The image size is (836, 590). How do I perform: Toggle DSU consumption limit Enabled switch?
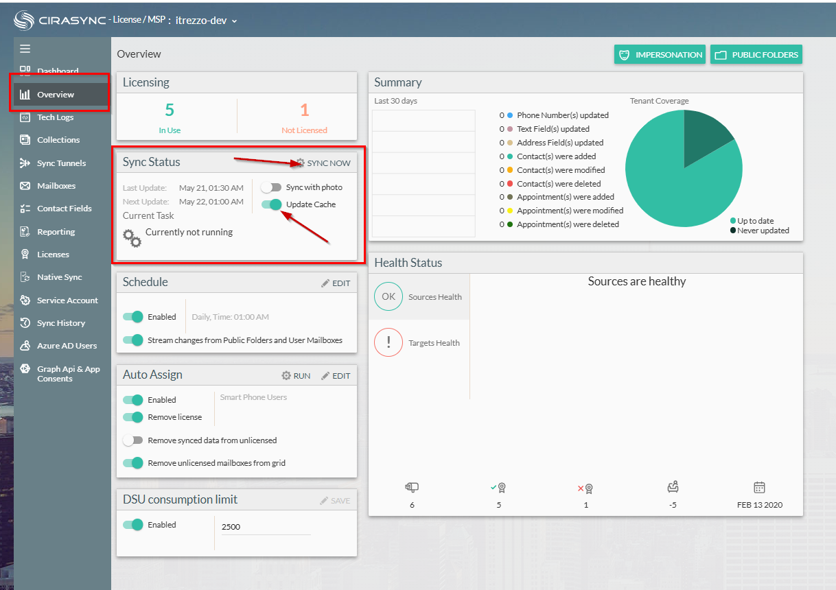[x=133, y=525]
